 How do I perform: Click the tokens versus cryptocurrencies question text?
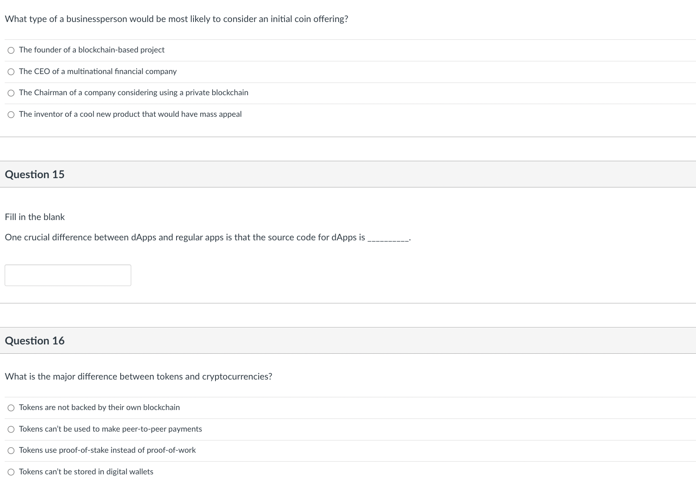(138, 376)
